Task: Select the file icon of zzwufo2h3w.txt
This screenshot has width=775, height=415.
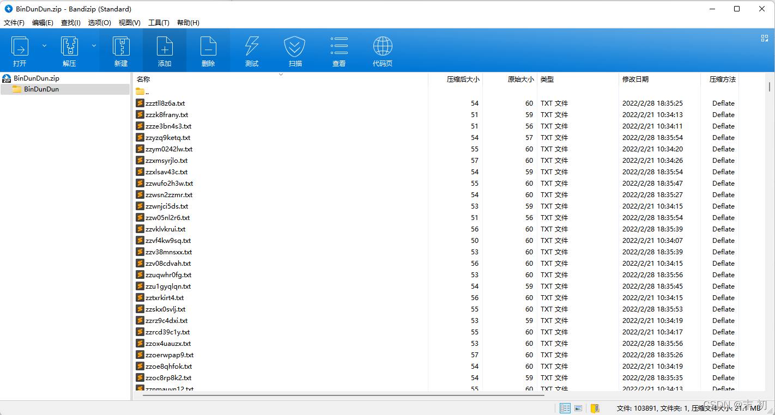Action: [140, 183]
